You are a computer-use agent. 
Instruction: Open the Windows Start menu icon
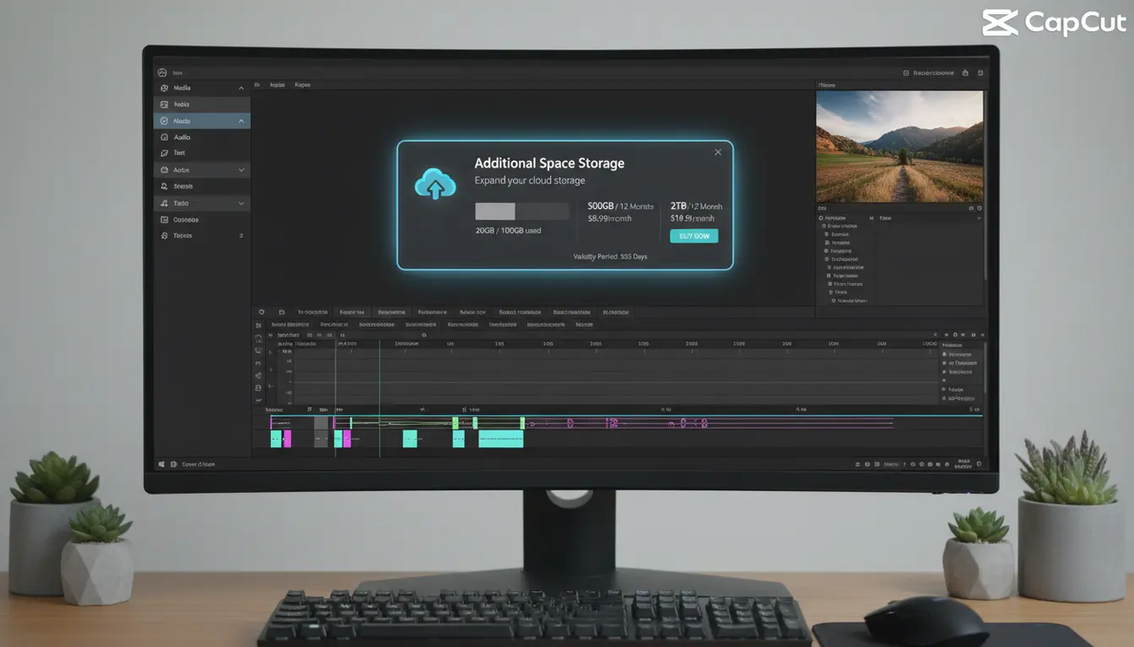click(162, 464)
